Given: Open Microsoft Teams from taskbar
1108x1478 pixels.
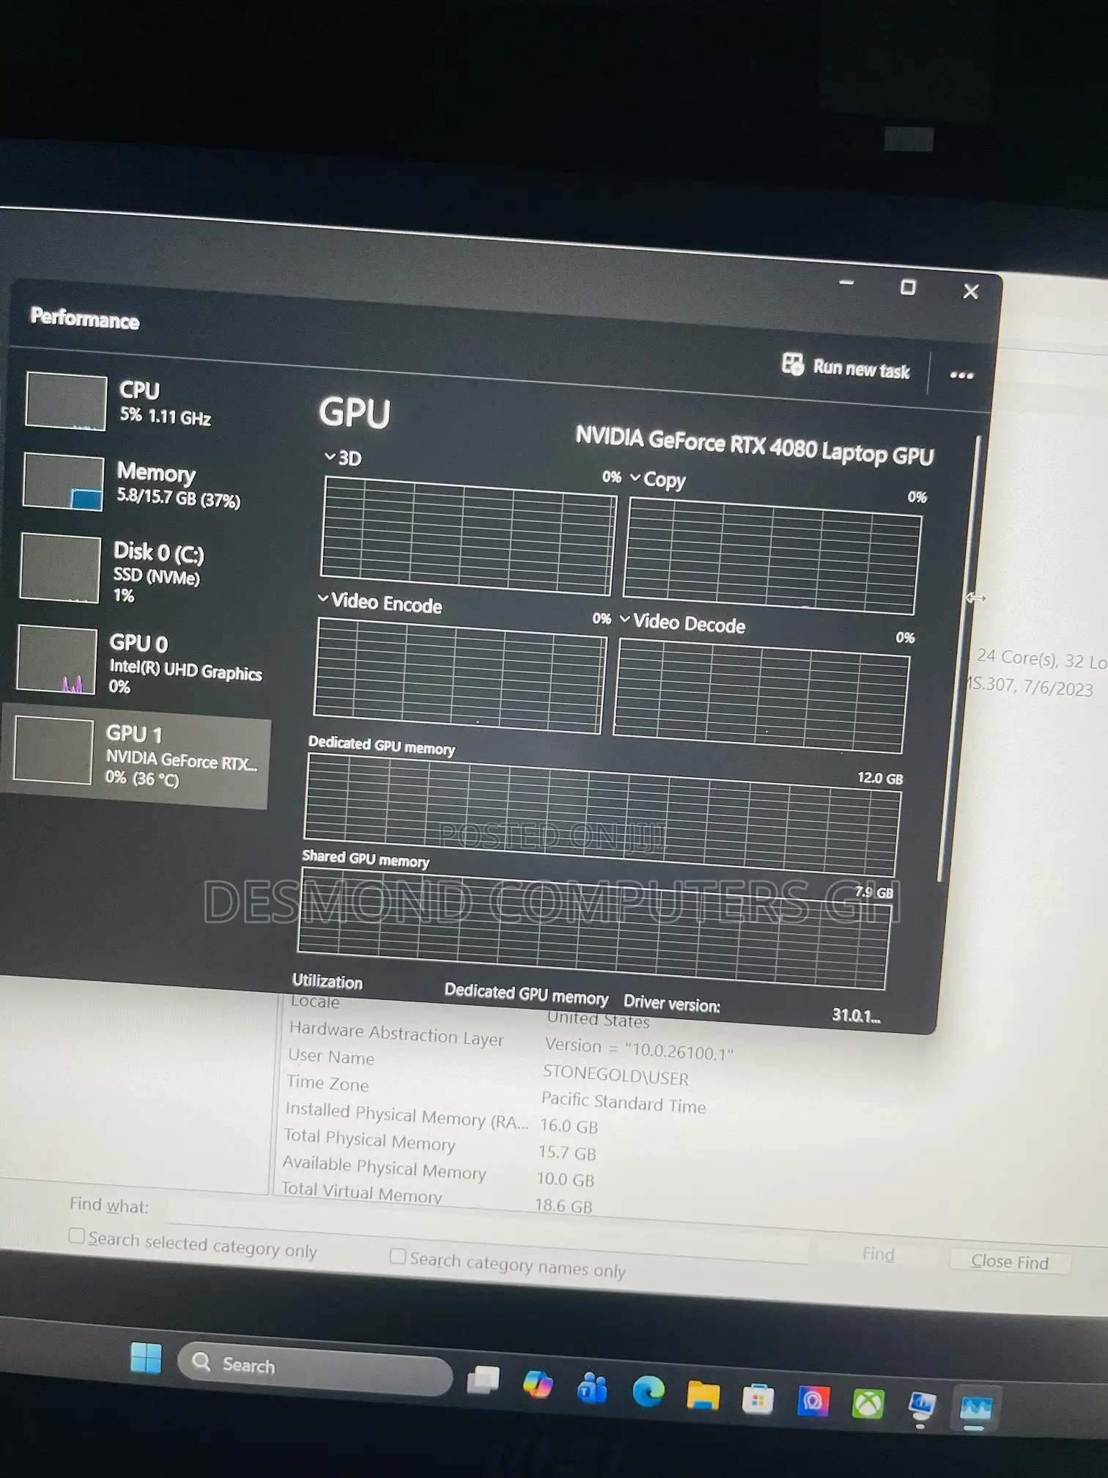Looking at the screenshot, I should click(592, 1388).
